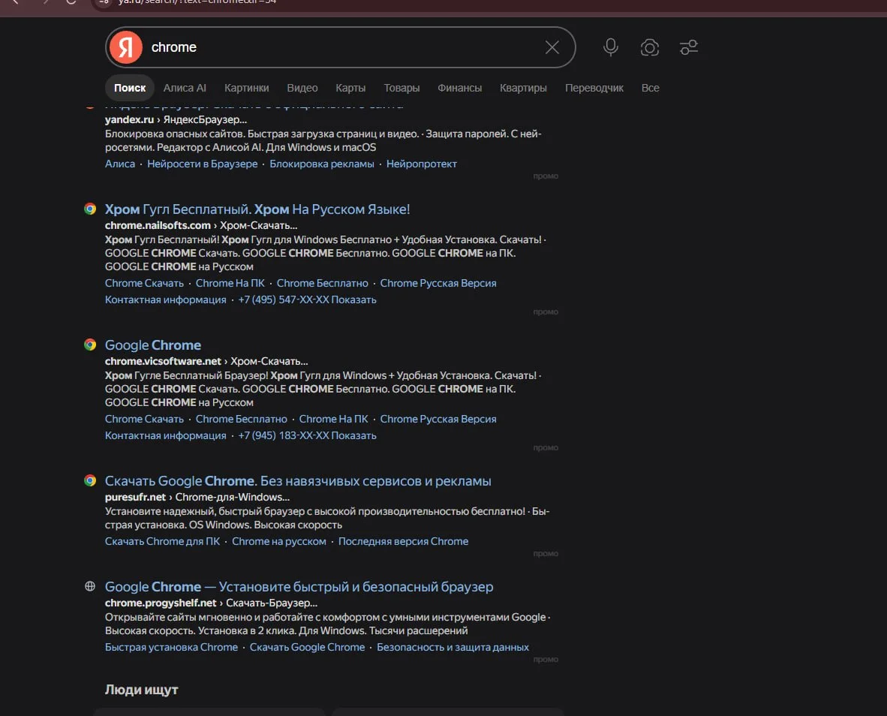The width and height of the screenshot is (887, 716).
Task: Click 'промо' label under puresufr result
Action: point(546,554)
